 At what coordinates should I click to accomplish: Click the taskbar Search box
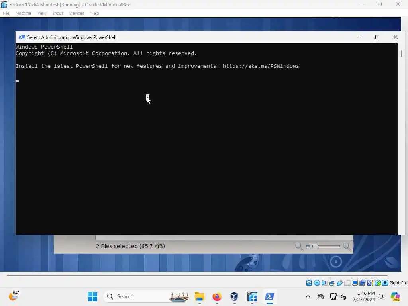coord(147,296)
